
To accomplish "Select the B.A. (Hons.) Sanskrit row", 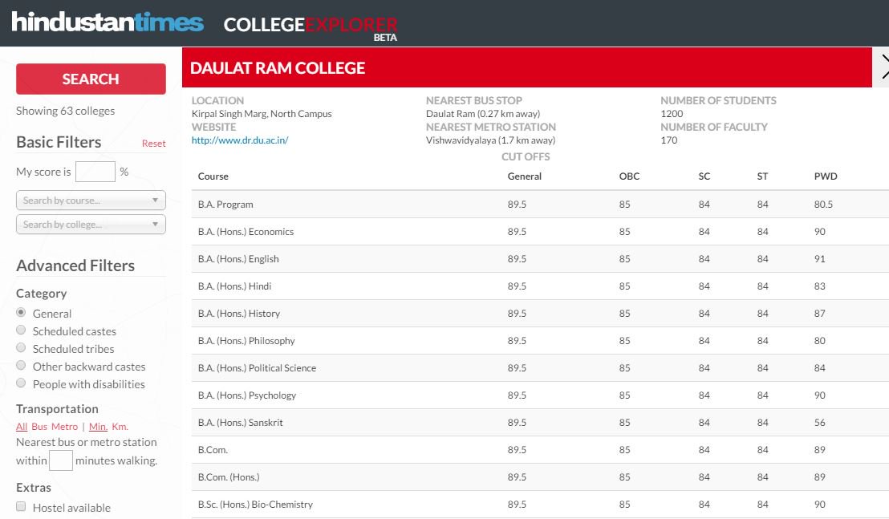I will click(540, 422).
